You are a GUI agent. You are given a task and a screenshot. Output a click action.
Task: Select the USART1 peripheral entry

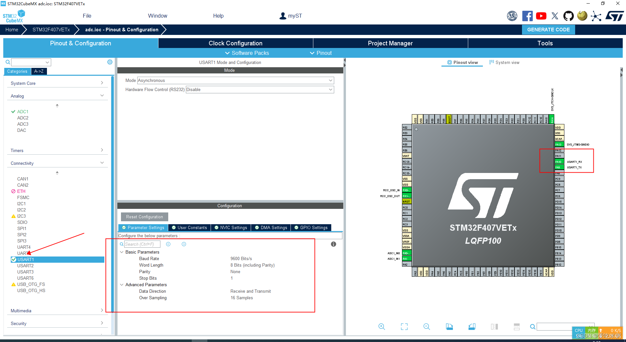coord(57,259)
